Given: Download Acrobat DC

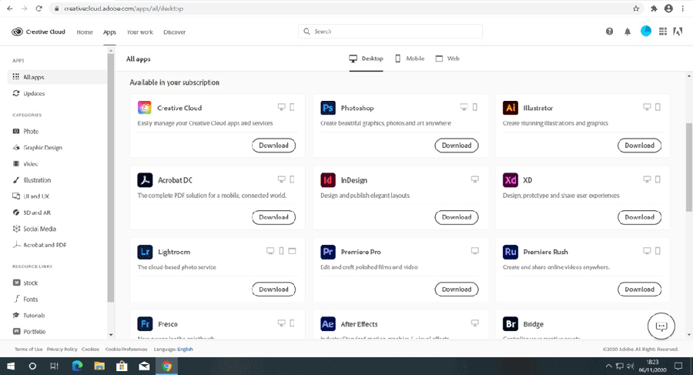Looking at the screenshot, I should [273, 217].
